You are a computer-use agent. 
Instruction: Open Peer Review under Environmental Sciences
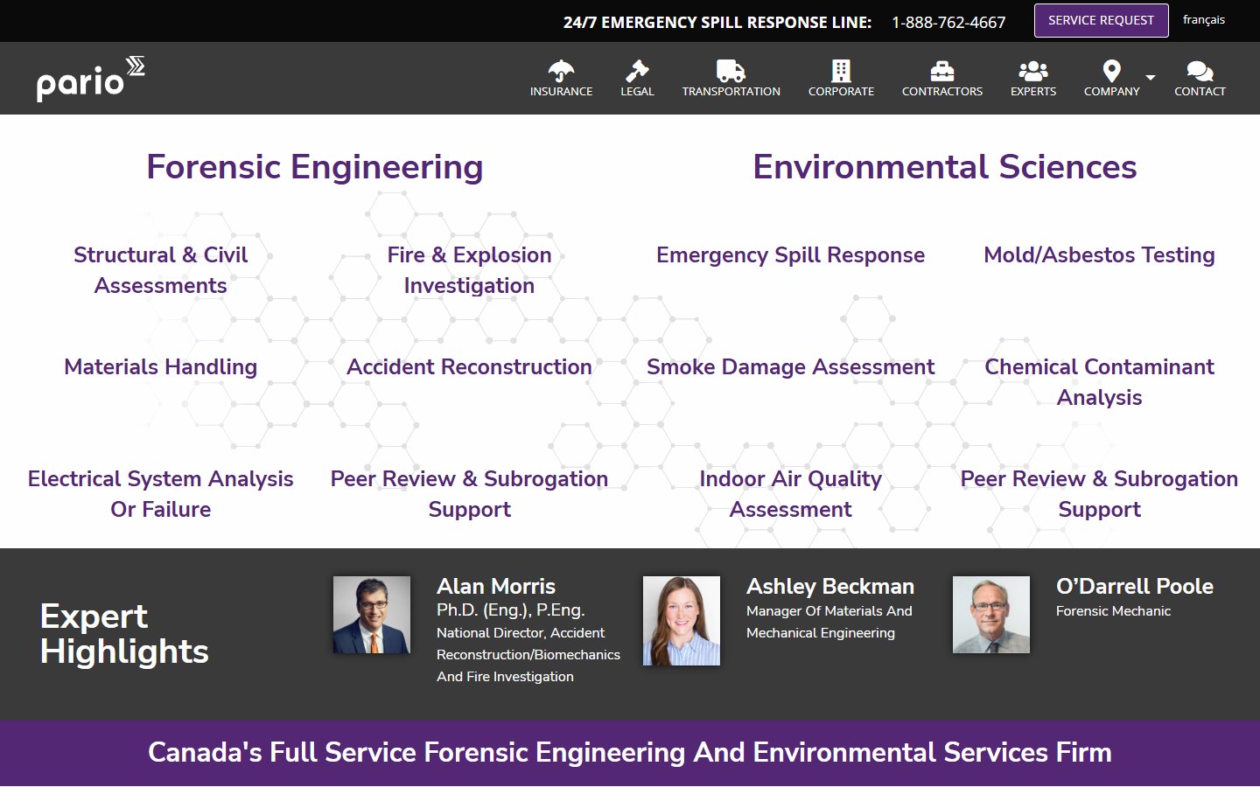pyautogui.click(x=1100, y=494)
